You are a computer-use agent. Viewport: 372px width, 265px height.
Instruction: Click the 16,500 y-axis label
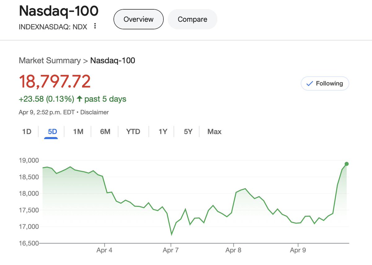pyautogui.click(x=29, y=243)
